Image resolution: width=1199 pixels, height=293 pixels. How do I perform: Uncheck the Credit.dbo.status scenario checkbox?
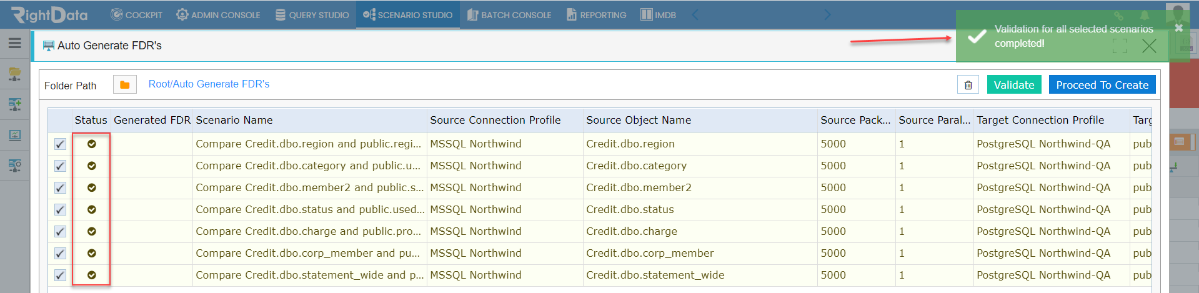pyautogui.click(x=60, y=209)
